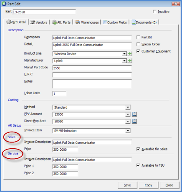The width and height of the screenshot is (182, 192).
Task: Enable the Part Kit checkbox
Action: pyautogui.click(x=138, y=37)
